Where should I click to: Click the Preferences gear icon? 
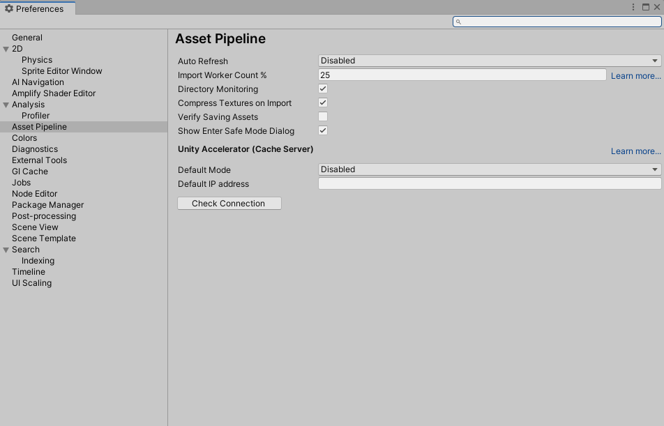[x=9, y=8]
